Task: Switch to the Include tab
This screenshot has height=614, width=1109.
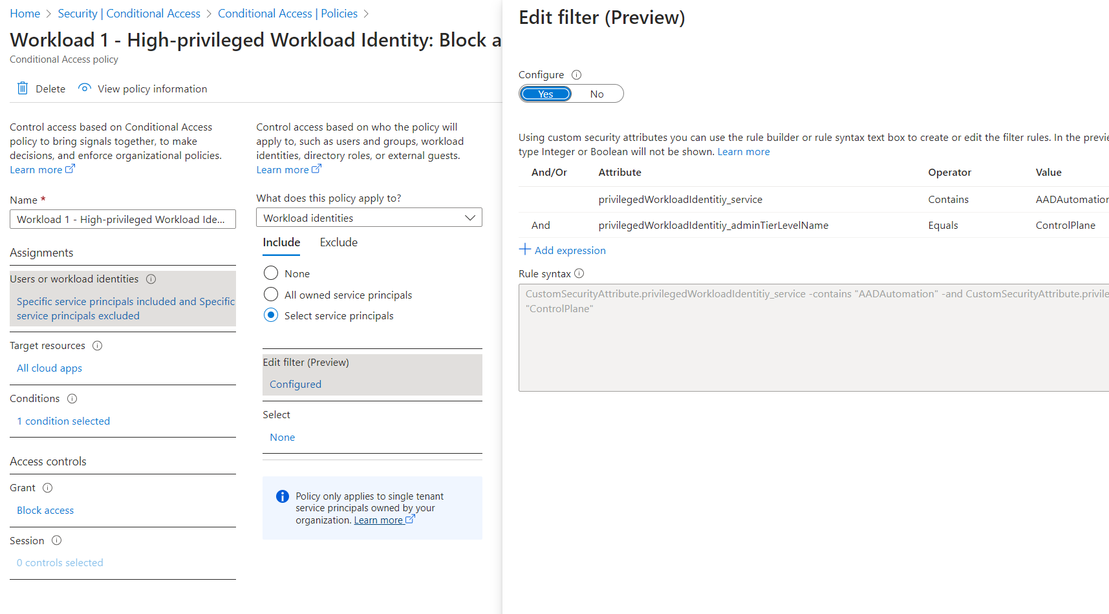Action: pos(281,242)
